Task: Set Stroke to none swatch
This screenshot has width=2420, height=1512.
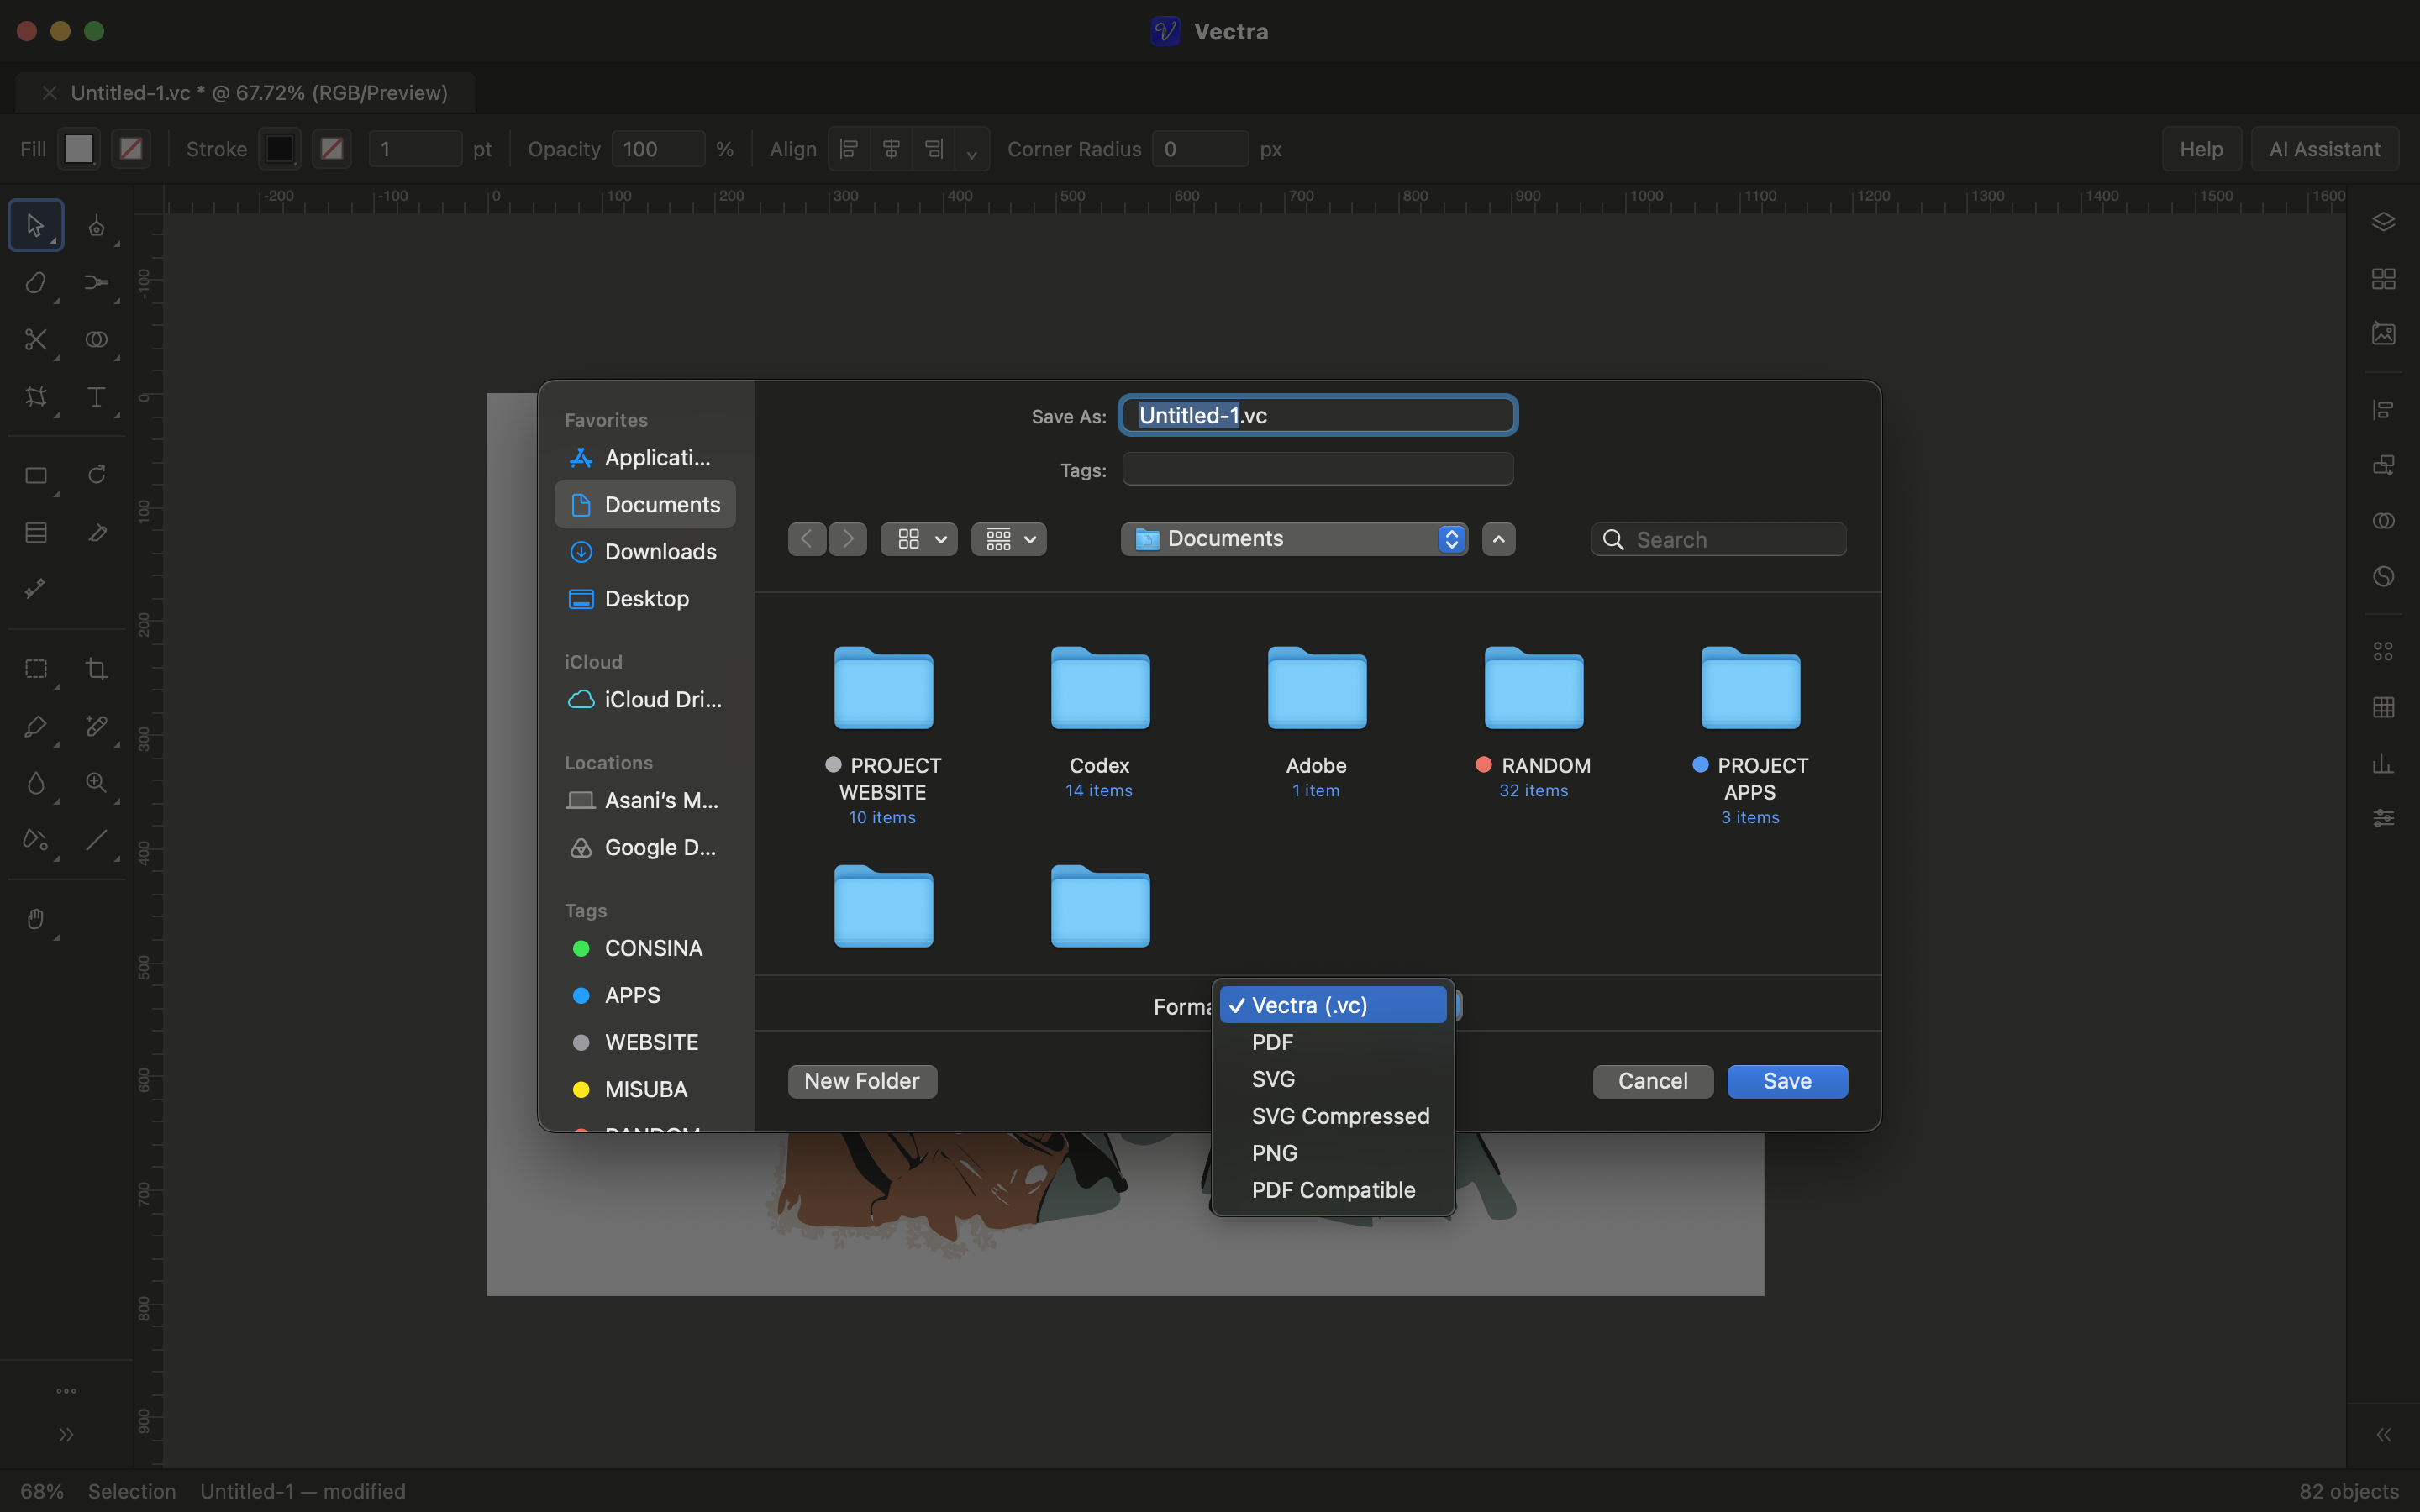Action: 332,149
